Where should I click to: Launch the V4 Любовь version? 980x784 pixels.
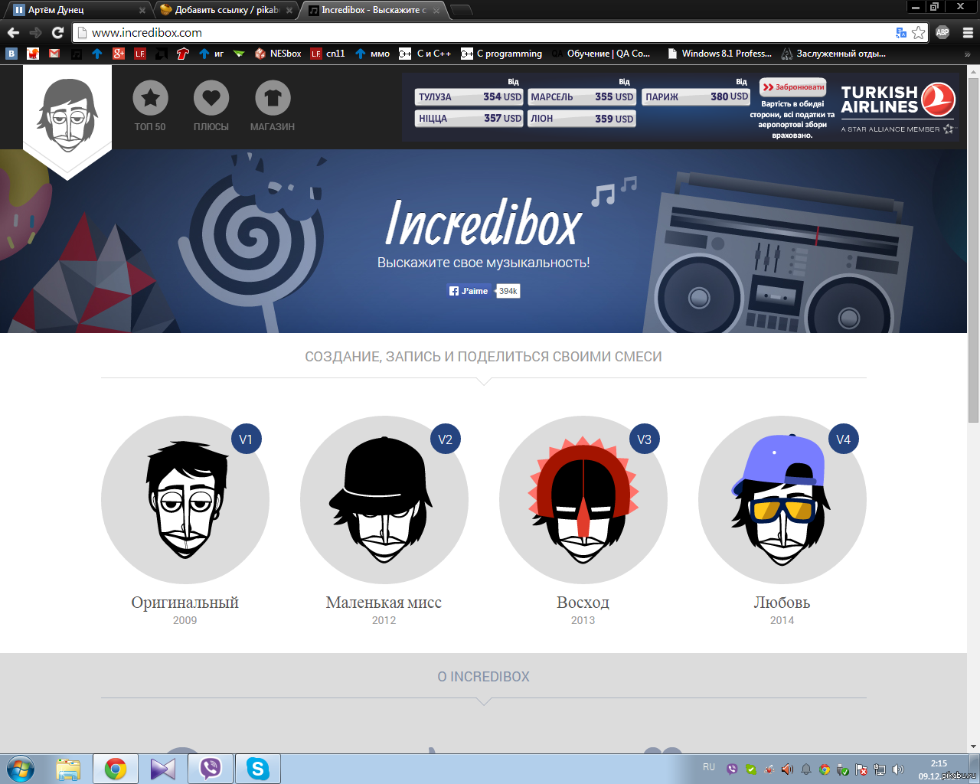(782, 500)
